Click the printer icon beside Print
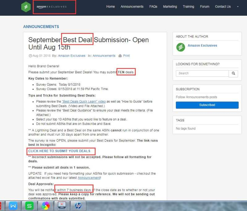Screen dimensions: 247x211 click(x=120, y=56)
